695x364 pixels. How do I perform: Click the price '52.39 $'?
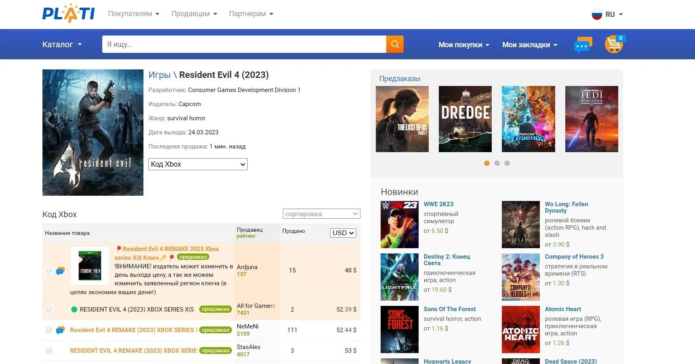346,310
